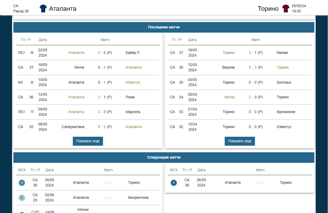Image resolution: width=328 pixels, height=213 pixels.
Task: Click Фиорентина in upcoming matches
Action: (138, 198)
